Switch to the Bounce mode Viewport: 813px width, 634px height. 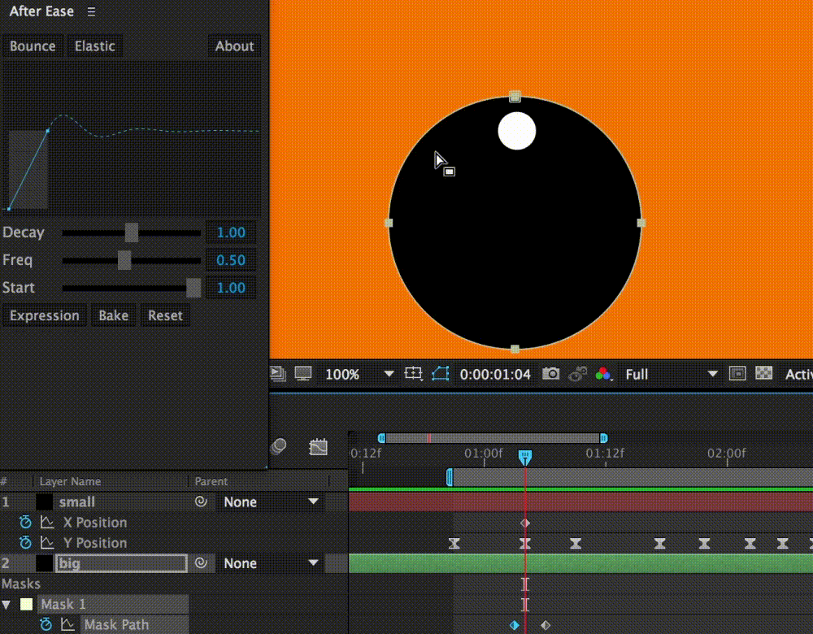33,46
